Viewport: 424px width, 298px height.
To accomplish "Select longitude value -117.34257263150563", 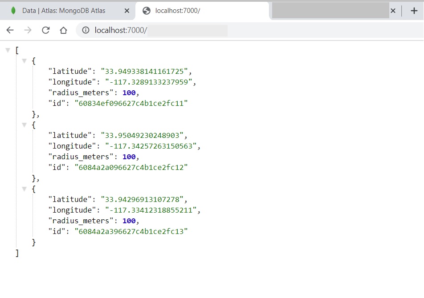I will coord(151,146).
